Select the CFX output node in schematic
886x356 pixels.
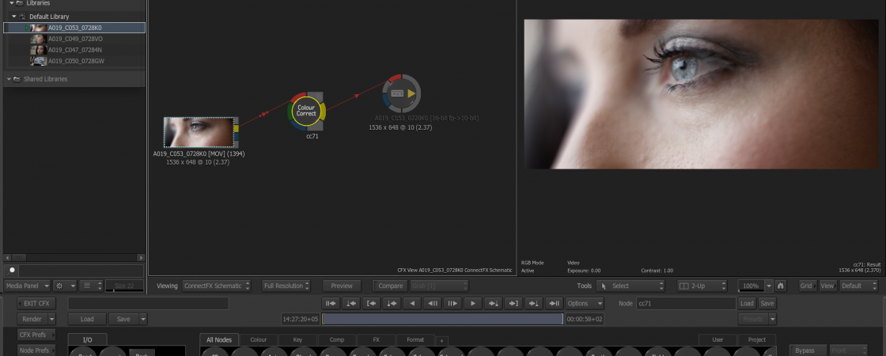click(x=401, y=93)
